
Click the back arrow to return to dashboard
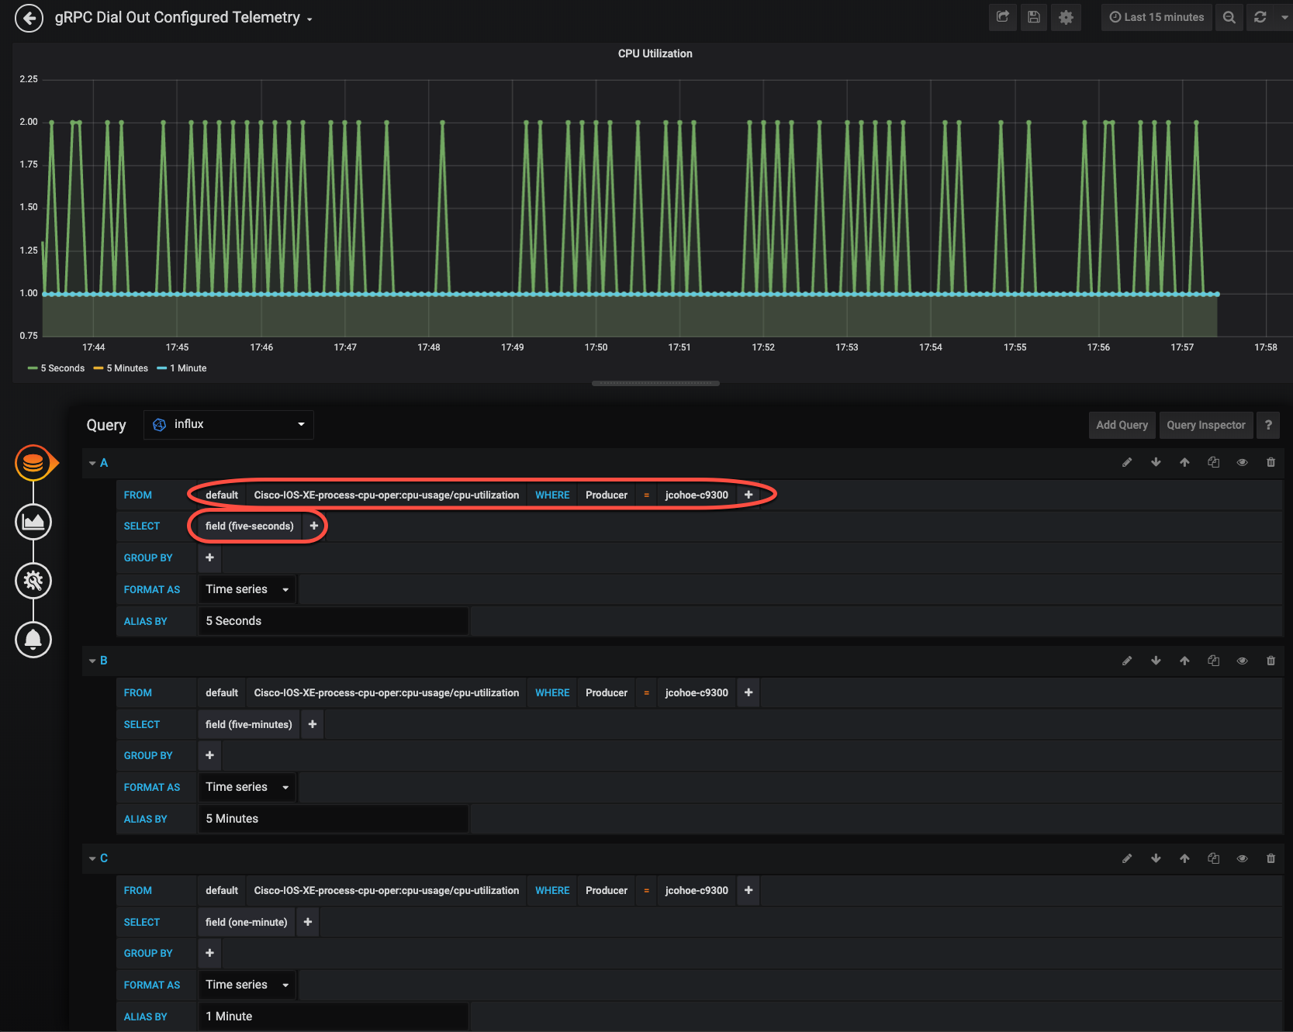pyautogui.click(x=29, y=18)
